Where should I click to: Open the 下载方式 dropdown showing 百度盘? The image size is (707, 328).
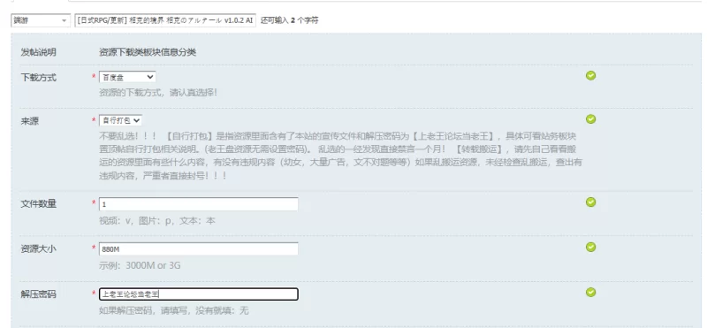click(x=127, y=77)
